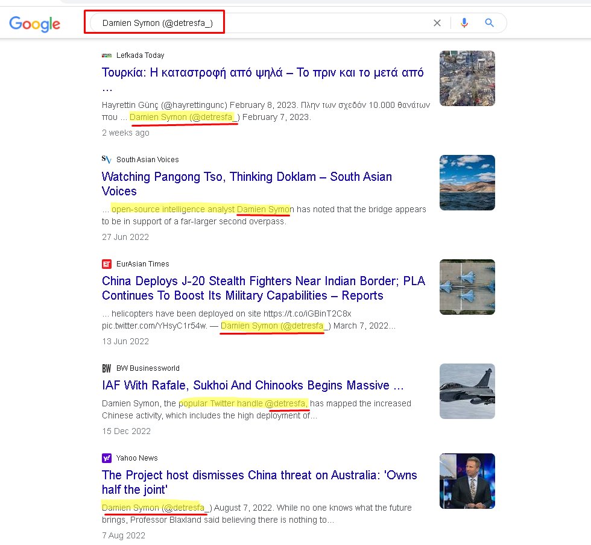Open the Greek headline about Τουρκία
Image resolution: width=591 pixels, height=545 pixels.
point(263,79)
